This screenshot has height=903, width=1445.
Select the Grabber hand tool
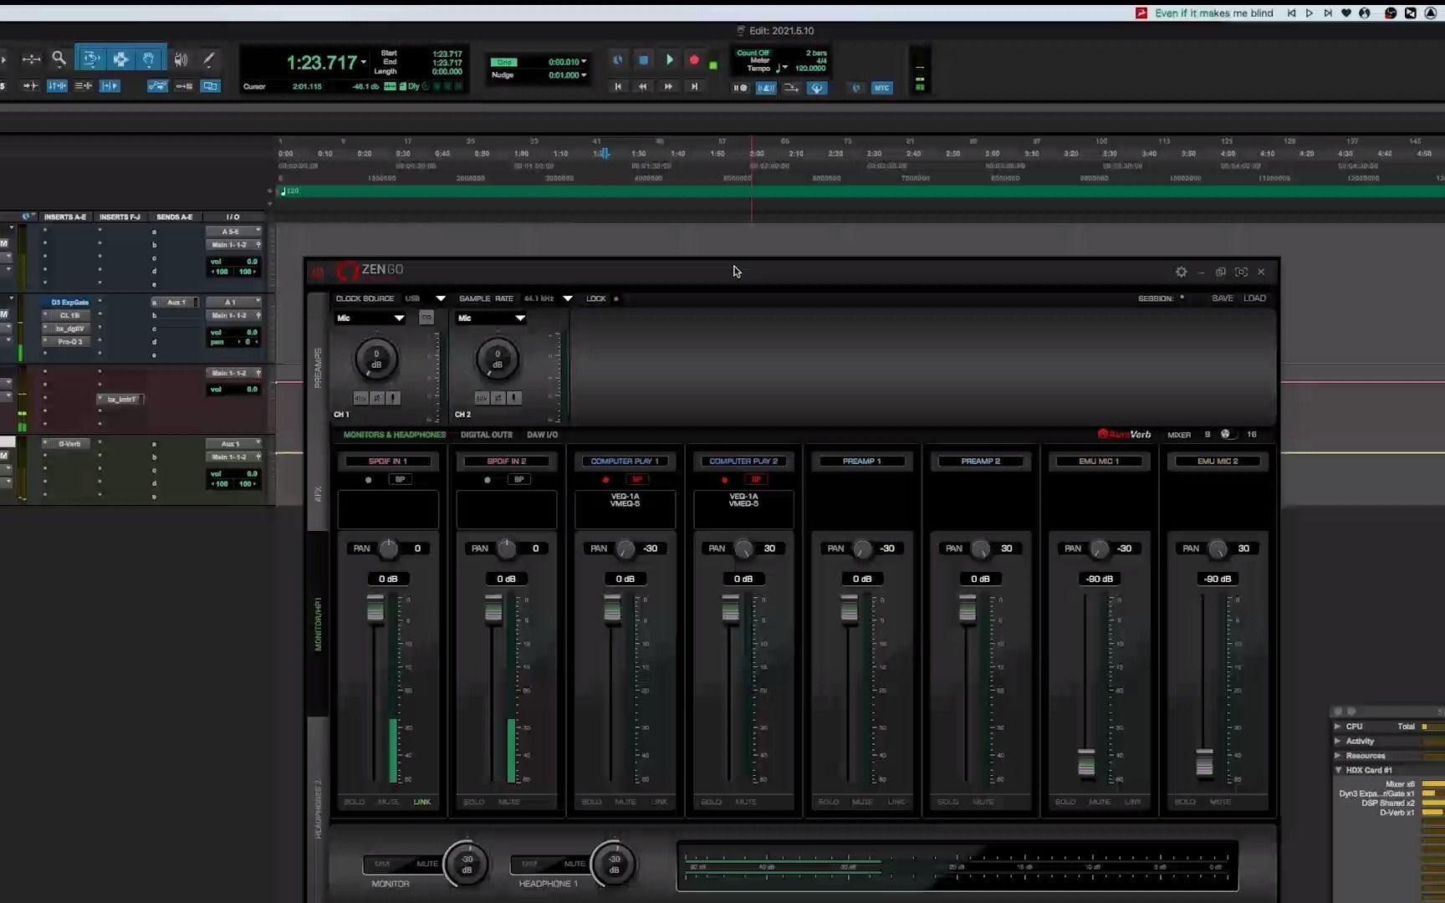pos(149,59)
